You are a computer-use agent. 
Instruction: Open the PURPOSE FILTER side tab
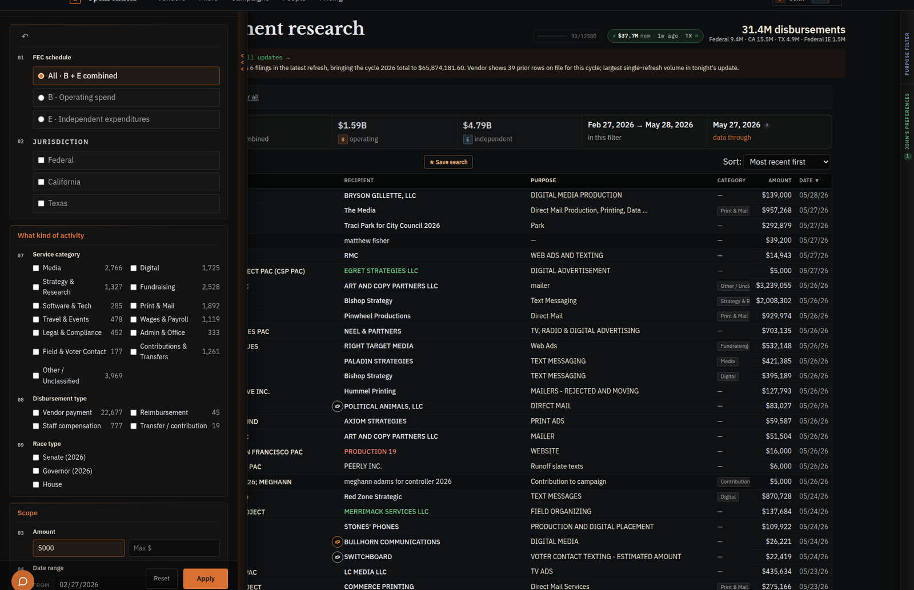tap(907, 54)
